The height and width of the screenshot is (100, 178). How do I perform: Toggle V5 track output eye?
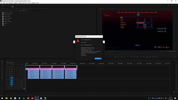pyautogui.click(x=17, y=69)
